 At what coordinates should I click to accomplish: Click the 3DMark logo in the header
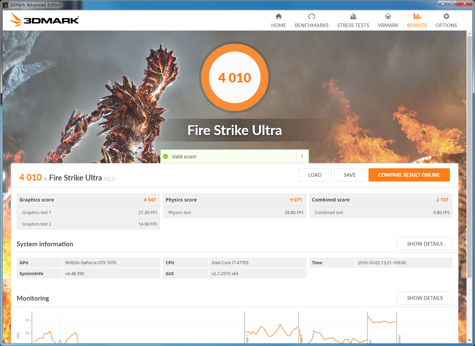tap(44, 20)
